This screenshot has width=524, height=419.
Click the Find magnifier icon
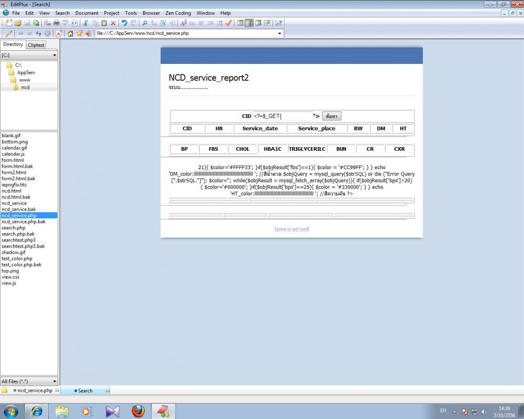145,23
